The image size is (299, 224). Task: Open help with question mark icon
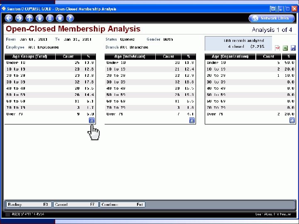click(70, 18)
